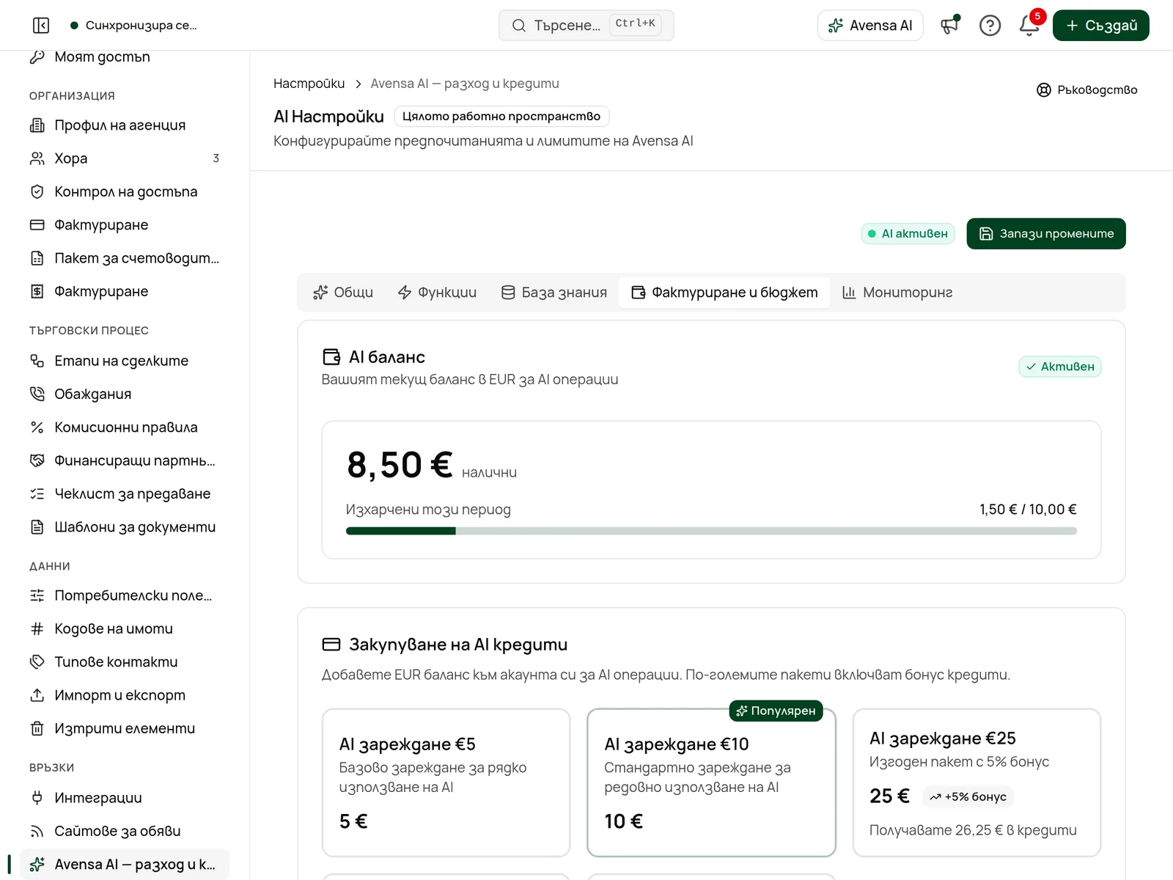
Task: Switch to the Общи tab
Action: pos(343,293)
